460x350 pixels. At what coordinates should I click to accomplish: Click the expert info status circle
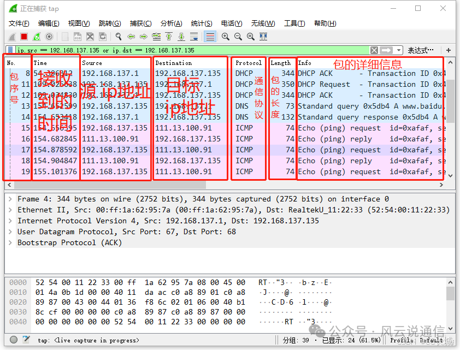(14, 340)
